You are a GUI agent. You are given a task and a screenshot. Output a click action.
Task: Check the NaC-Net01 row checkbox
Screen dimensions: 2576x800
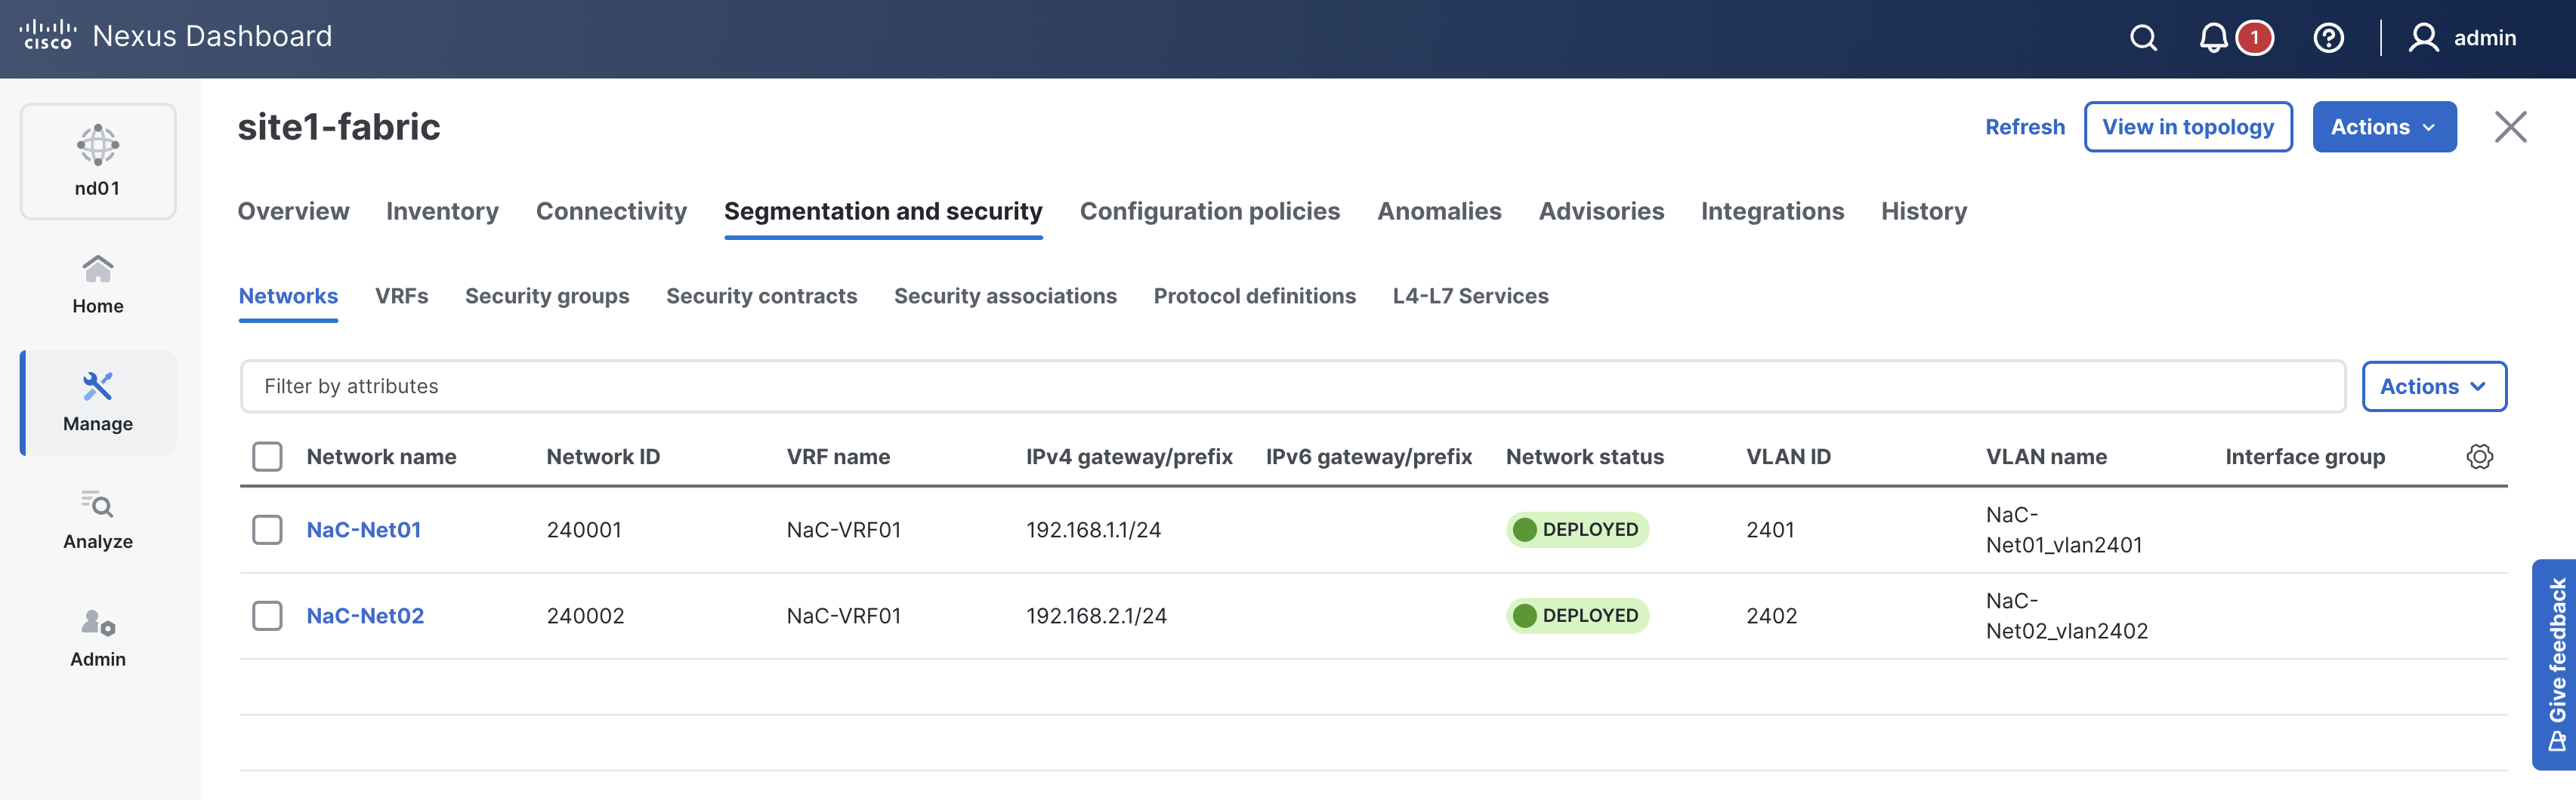267,529
